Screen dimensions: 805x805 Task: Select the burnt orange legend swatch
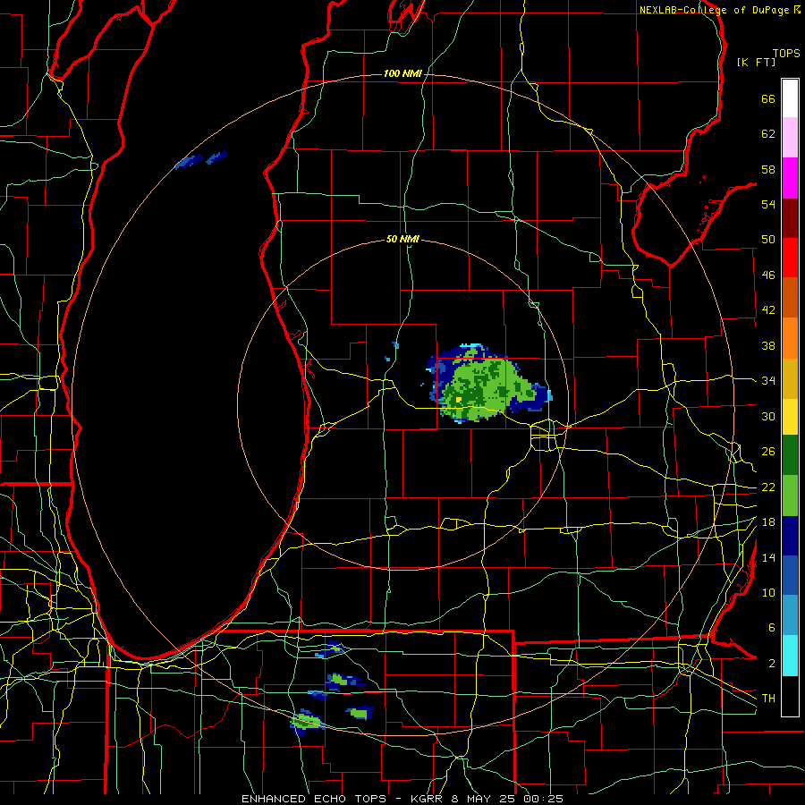[790, 298]
